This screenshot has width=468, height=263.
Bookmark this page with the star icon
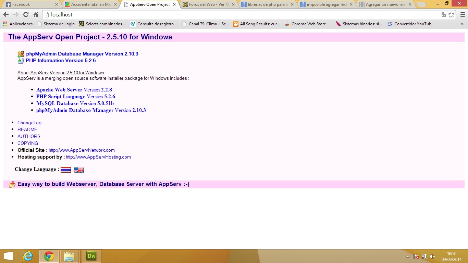click(x=452, y=15)
